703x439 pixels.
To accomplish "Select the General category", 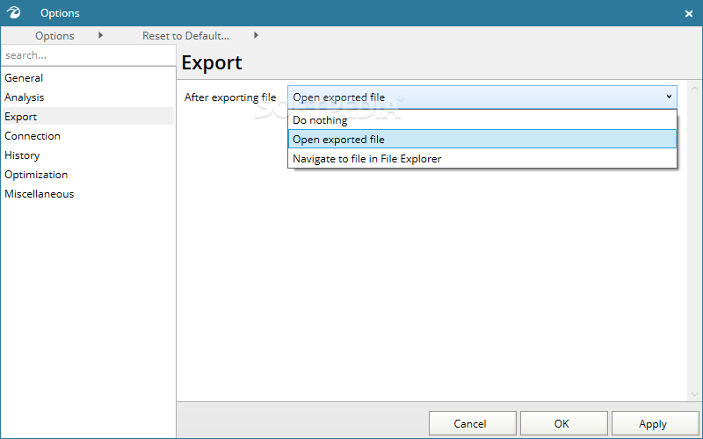I will [89, 78].
